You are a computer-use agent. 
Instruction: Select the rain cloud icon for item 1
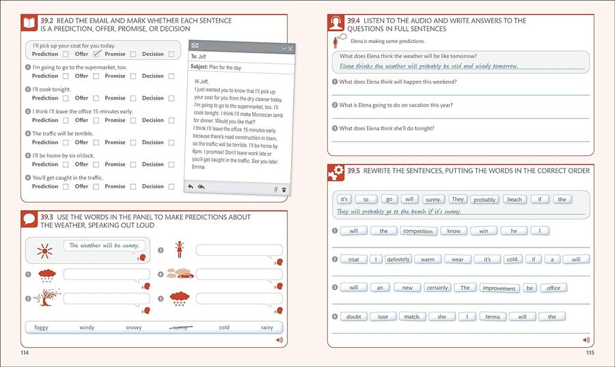[x=47, y=276]
